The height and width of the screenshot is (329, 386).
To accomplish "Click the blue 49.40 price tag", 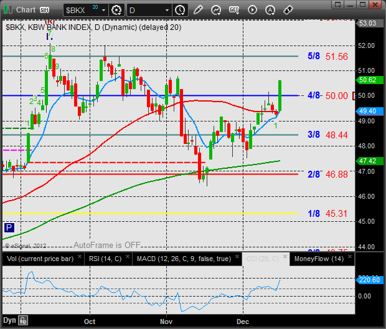I will pos(370,111).
